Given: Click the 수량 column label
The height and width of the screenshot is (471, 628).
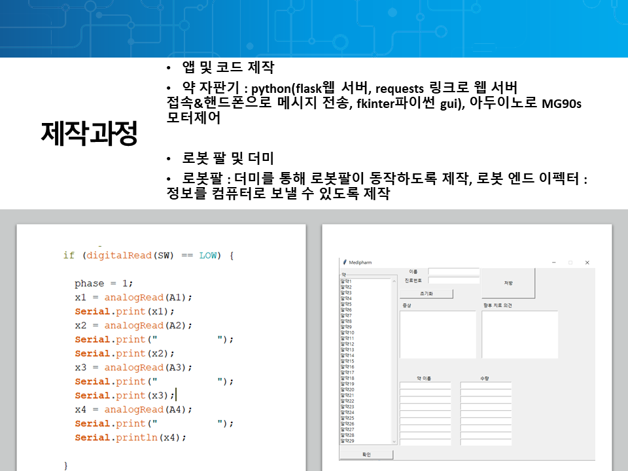Looking at the screenshot, I should 485,378.
